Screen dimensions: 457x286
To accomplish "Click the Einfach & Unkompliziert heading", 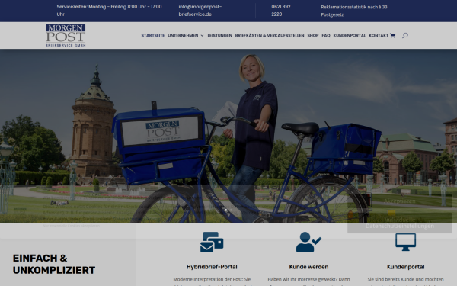I will click(54, 264).
